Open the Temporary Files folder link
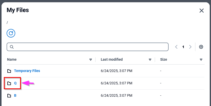Screen dimensions: 211x106 pyautogui.click(x=27, y=71)
